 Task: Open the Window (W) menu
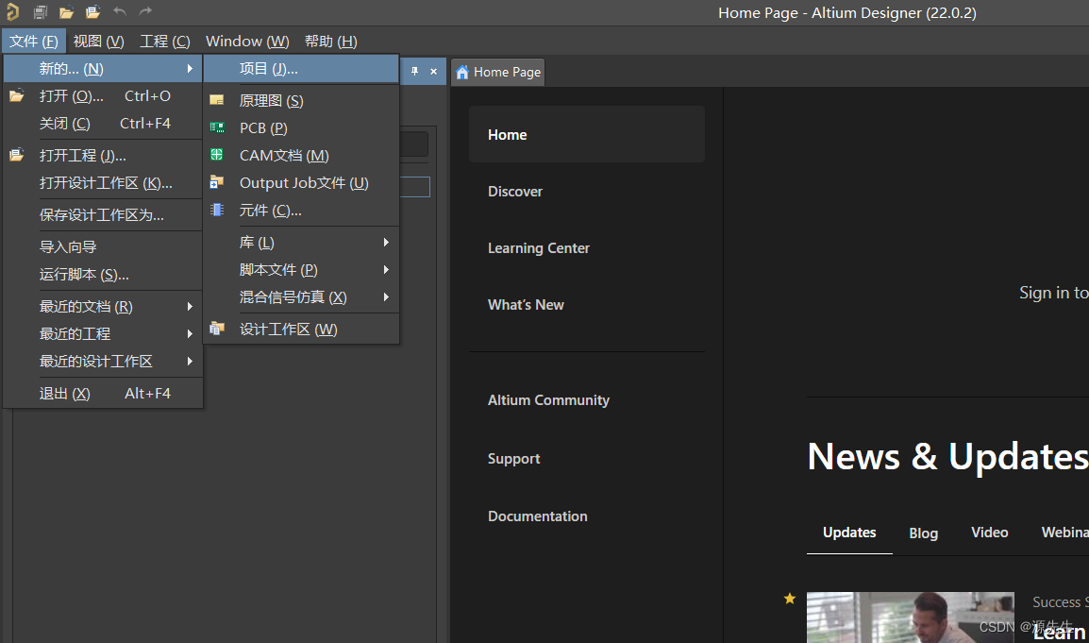247,41
